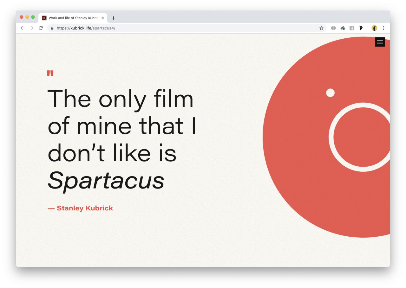The width and height of the screenshot is (406, 288).
Task: Select the Work and life of Stanley Kubrick tab
Action: pos(73,18)
